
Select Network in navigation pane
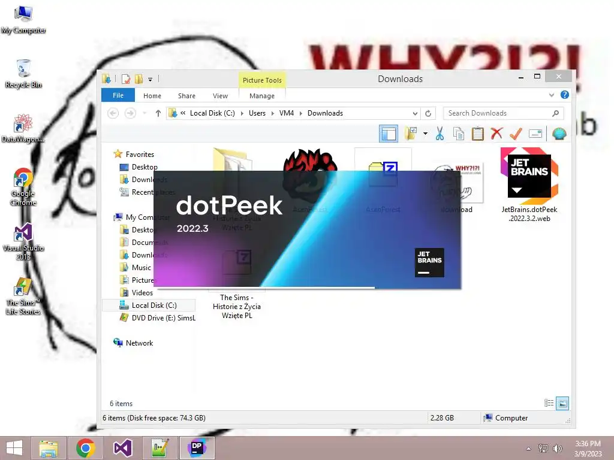[x=139, y=343]
